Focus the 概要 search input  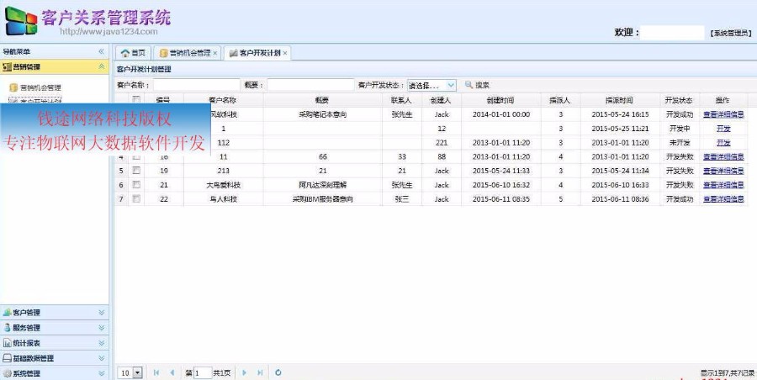[x=310, y=85]
